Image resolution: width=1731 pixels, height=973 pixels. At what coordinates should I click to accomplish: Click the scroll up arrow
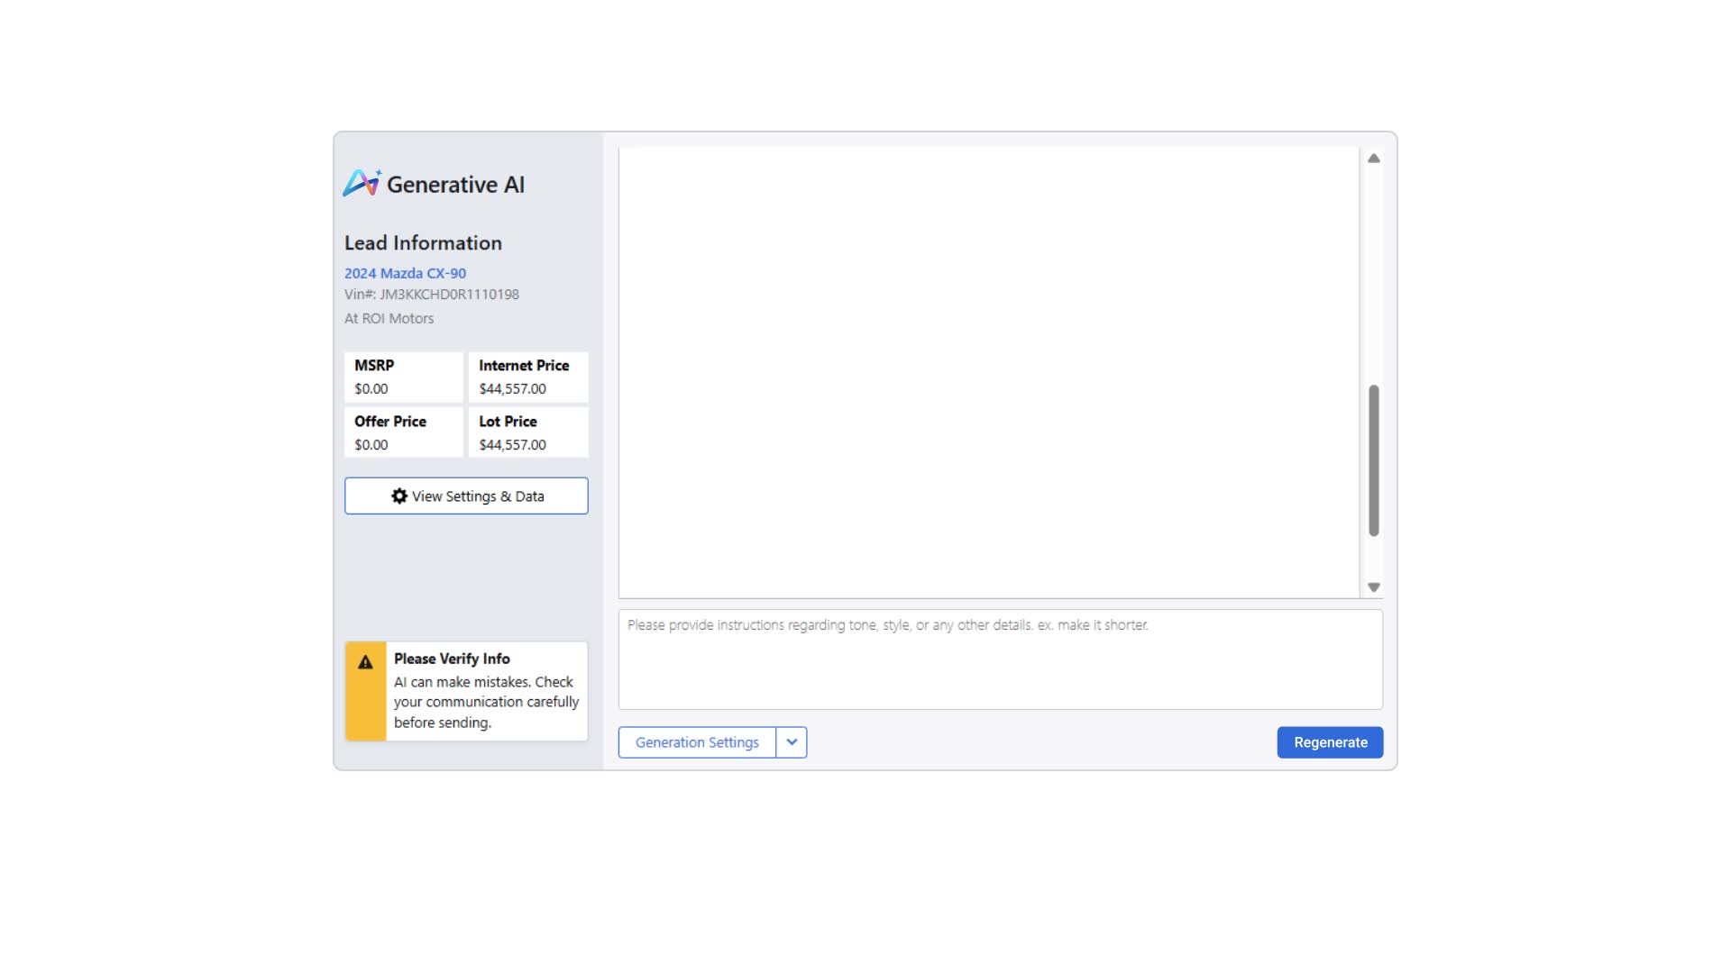[x=1373, y=159]
